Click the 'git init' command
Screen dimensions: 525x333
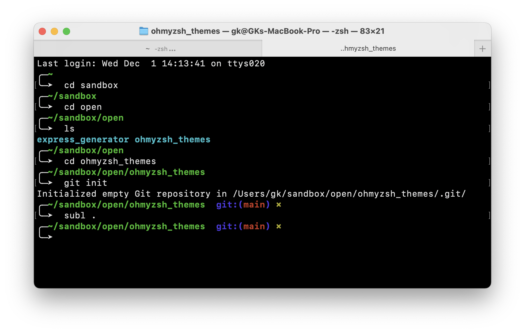point(85,183)
